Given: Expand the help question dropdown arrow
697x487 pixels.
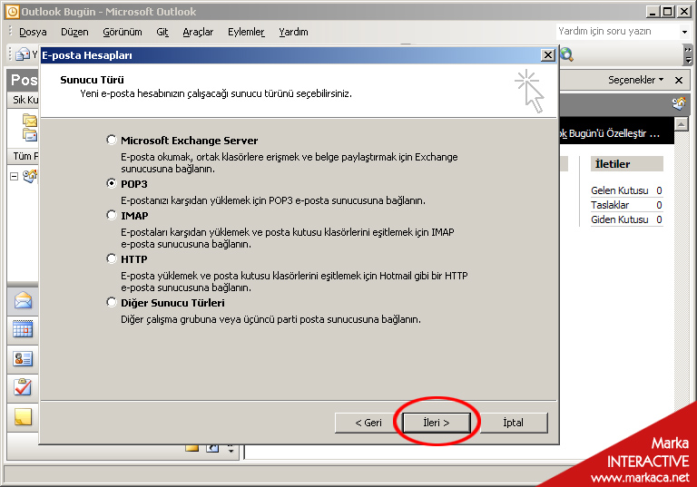Looking at the screenshot, I should click(x=684, y=32).
